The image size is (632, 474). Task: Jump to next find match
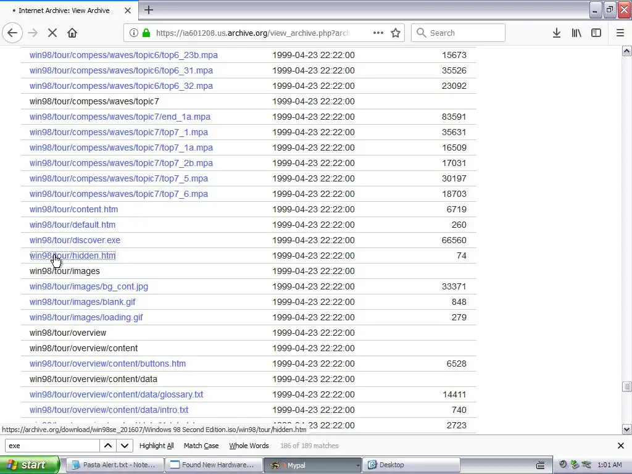point(125,446)
